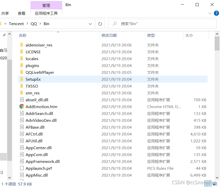Image resolution: width=220 pixels, height=187 pixels.
Task: Click the pin icon in navigation pane
Action: (4, 35)
